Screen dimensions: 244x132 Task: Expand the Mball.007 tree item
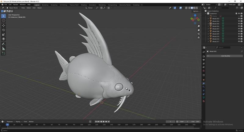[208, 29]
